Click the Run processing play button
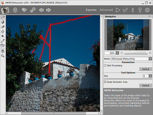Screen dimensions: 153x115 point(118,10)
